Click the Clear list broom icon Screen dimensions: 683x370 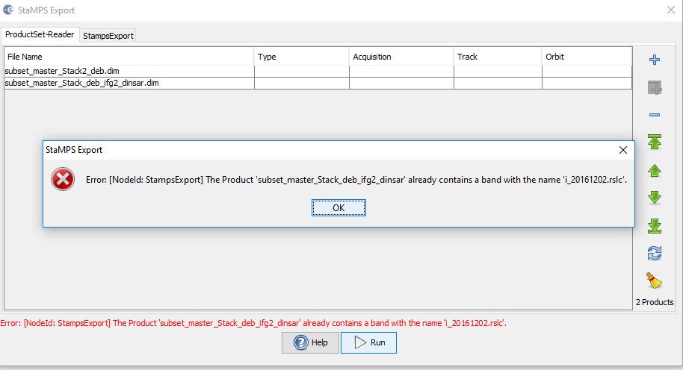(655, 280)
